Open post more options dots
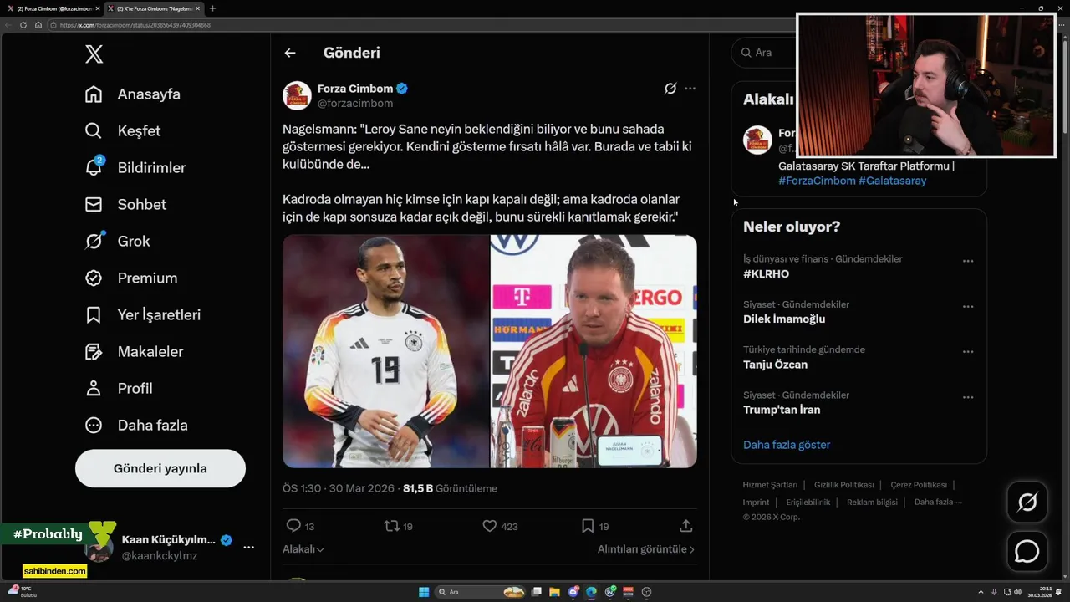Viewport: 1070px width, 602px height. tap(690, 89)
